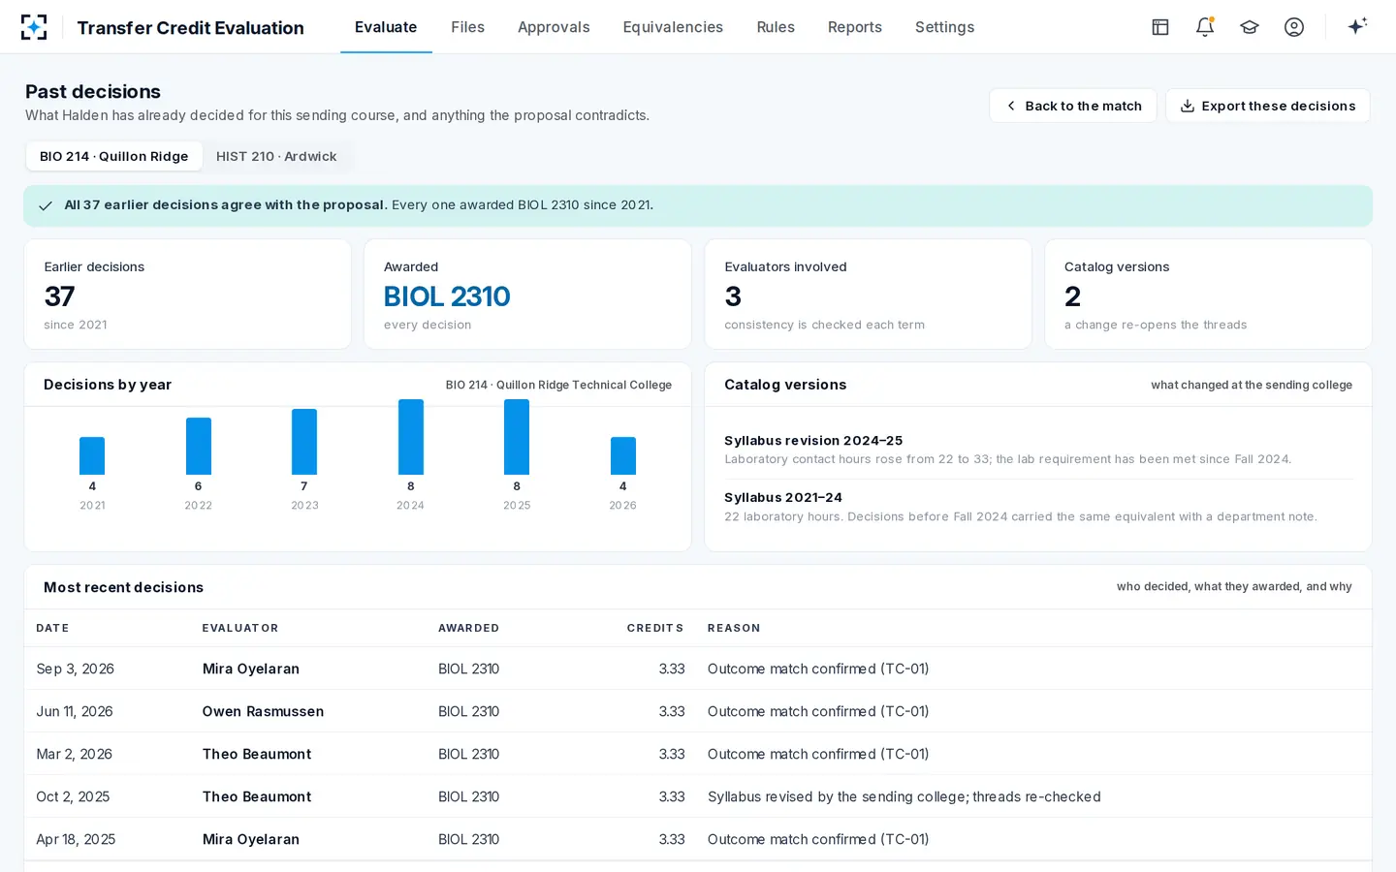Open the Rules tab
Screen dimensions: 1396x872
click(776, 27)
